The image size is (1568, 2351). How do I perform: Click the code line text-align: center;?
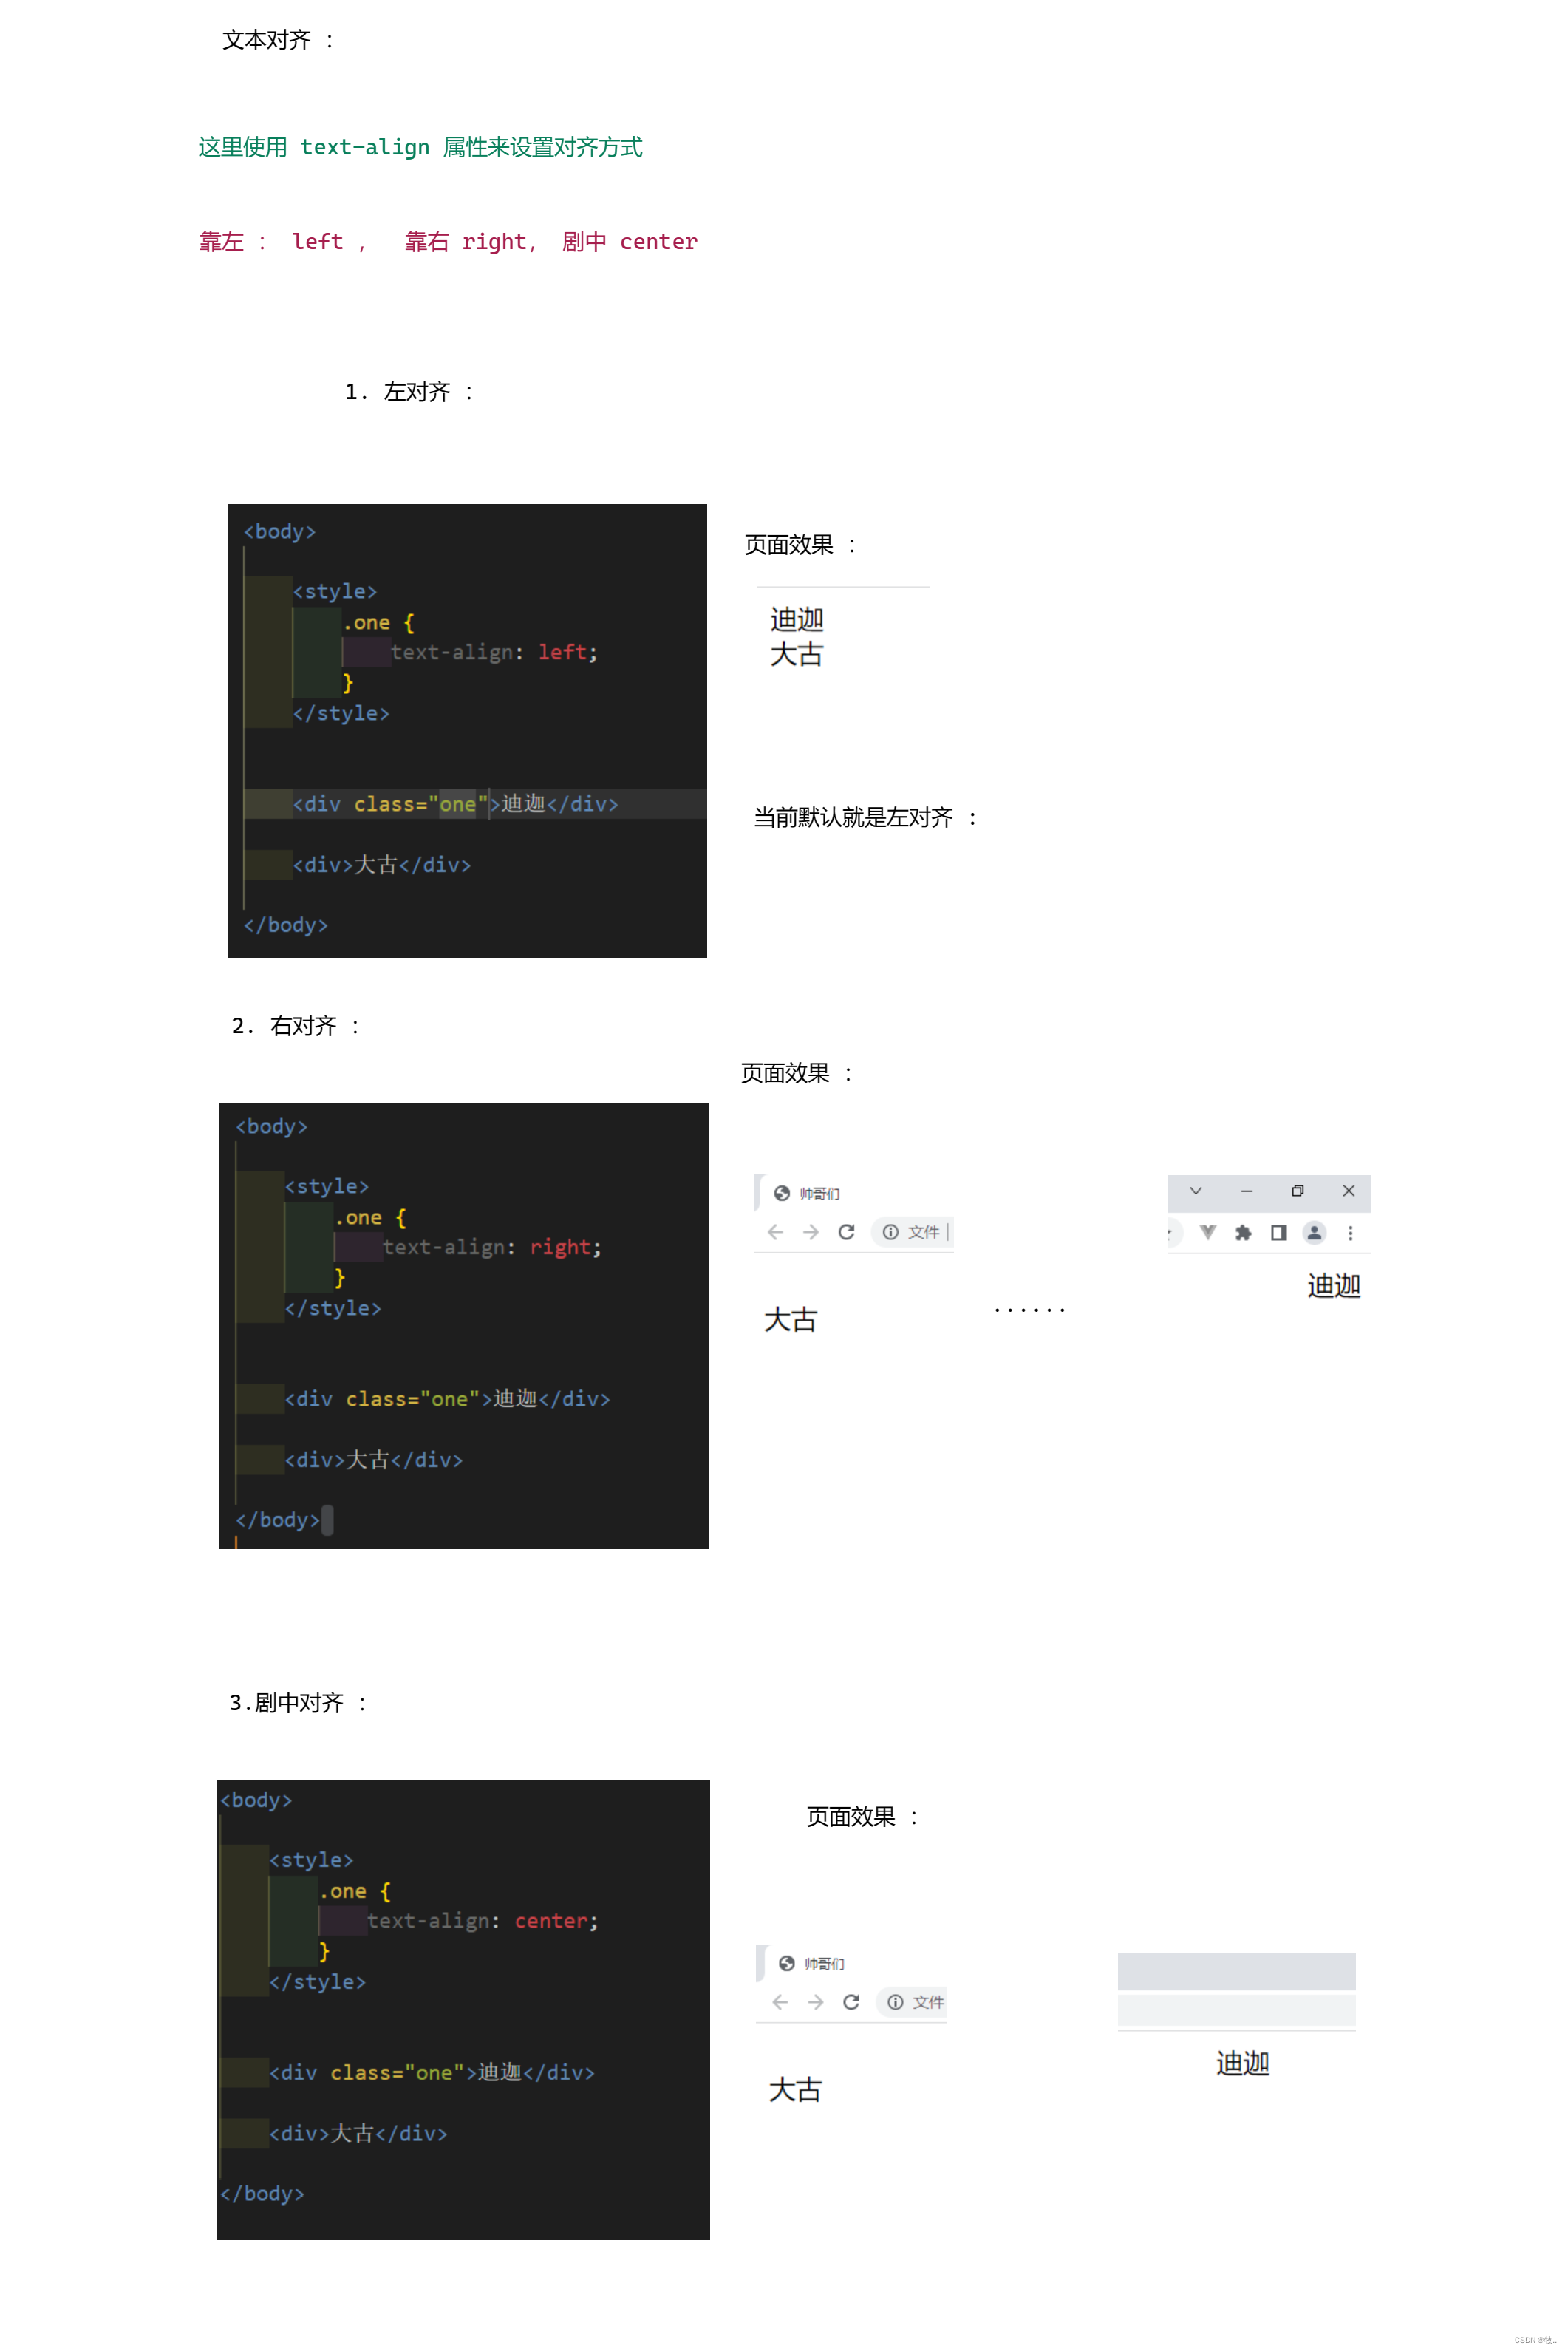tap(483, 1921)
